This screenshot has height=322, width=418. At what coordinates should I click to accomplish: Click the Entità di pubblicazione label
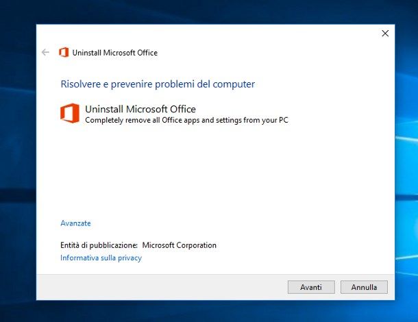[99, 245]
